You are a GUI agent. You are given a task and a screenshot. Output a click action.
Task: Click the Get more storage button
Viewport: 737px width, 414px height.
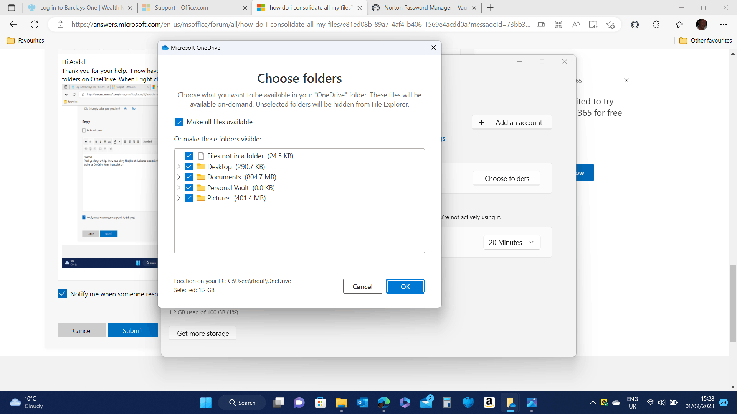(x=203, y=333)
